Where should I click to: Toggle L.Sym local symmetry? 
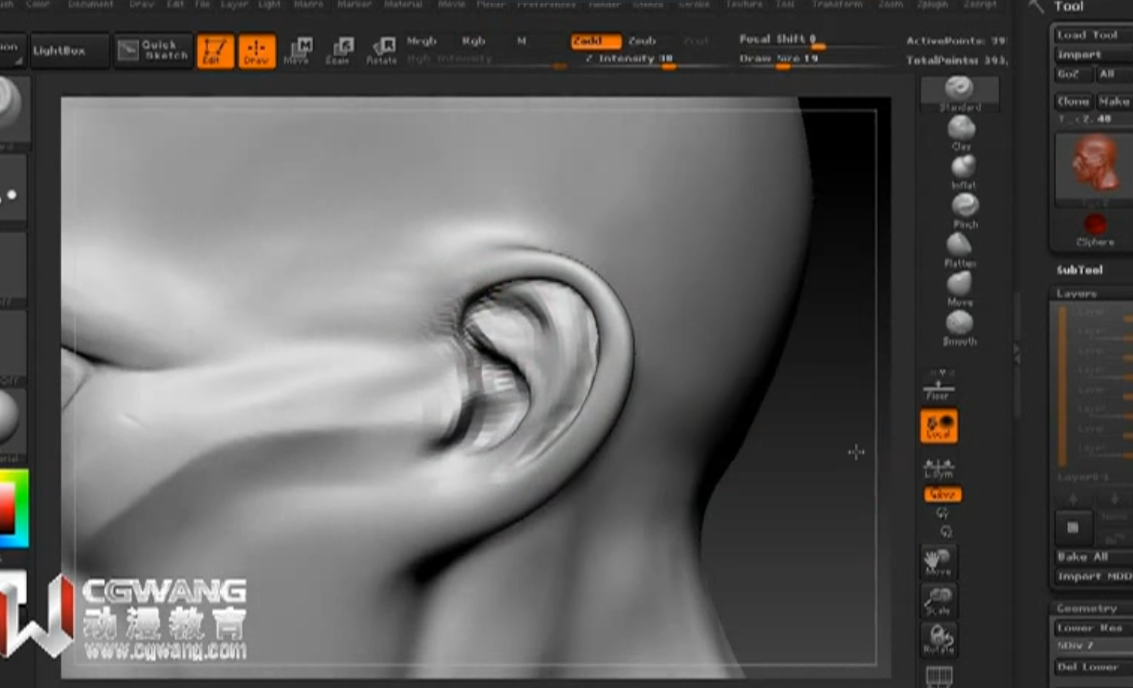938,468
